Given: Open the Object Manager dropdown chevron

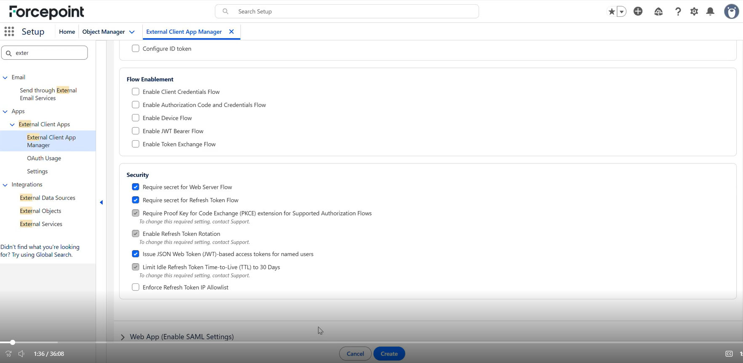Looking at the screenshot, I should click(132, 32).
